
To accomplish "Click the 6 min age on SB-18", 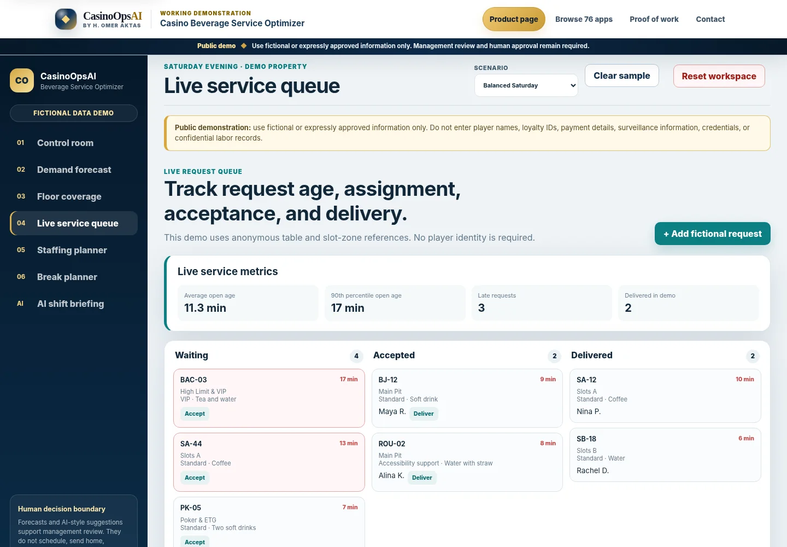I will click(x=747, y=438).
